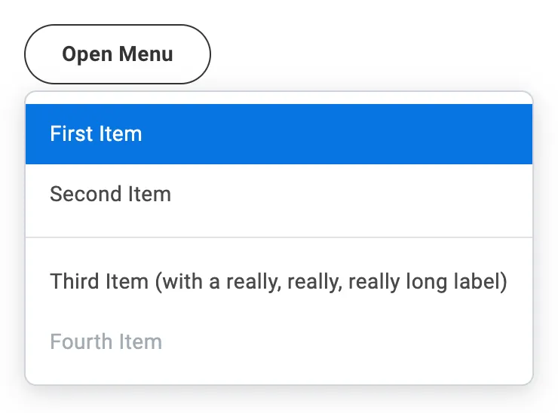Image resolution: width=558 pixels, height=413 pixels.
Task: Click the "Fourth Item" grey text
Action: [106, 341]
